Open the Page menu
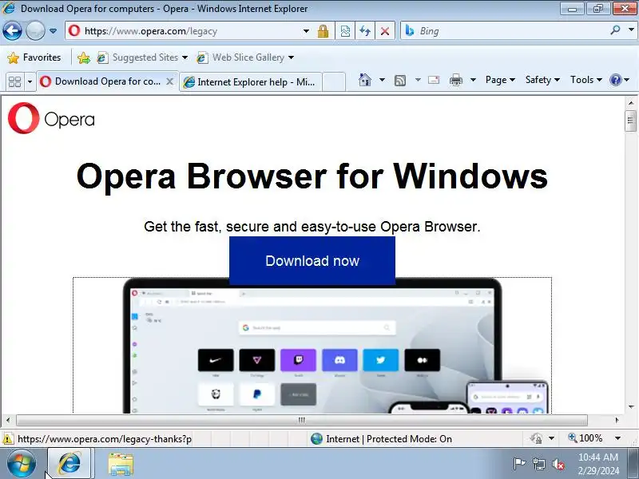The height and width of the screenshot is (479, 639). pos(500,80)
